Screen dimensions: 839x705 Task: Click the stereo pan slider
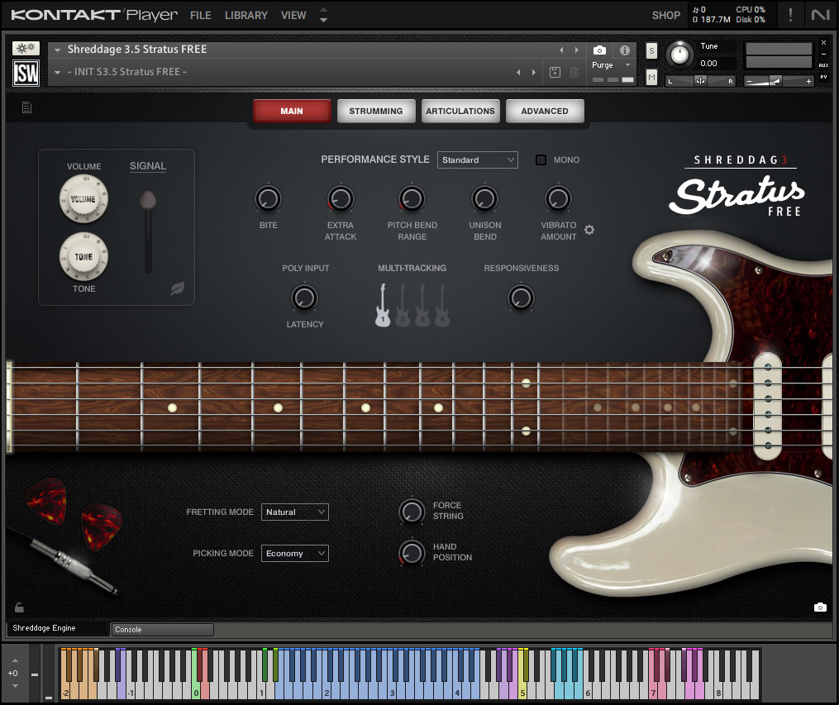point(700,81)
